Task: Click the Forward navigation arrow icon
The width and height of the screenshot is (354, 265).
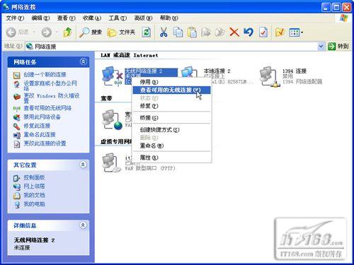Action: [47, 33]
